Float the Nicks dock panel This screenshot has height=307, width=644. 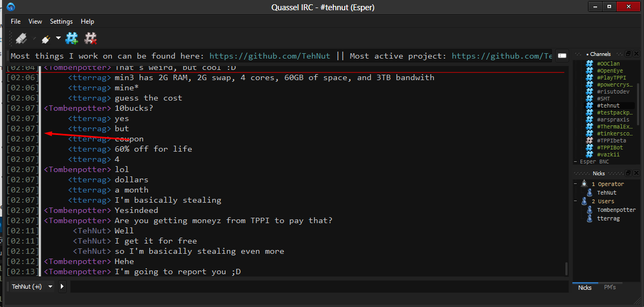coord(628,174)
